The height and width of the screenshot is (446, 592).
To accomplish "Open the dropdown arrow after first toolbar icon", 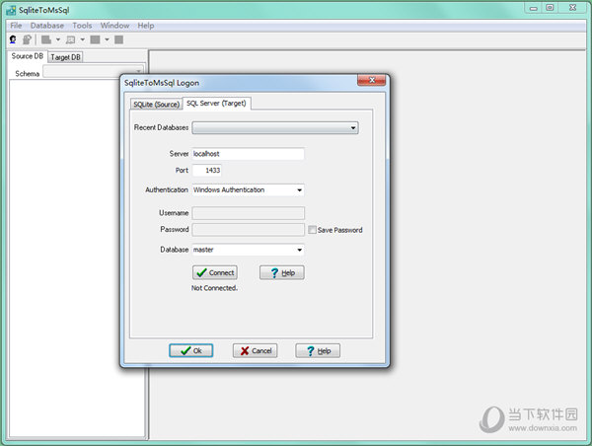I will (58, 39).
